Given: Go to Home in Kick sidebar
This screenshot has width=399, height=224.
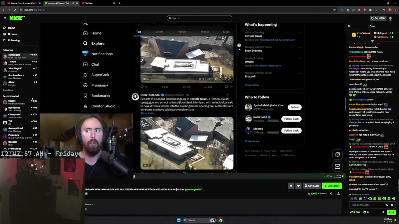Looking at the screenshot, I should (12, 28).
